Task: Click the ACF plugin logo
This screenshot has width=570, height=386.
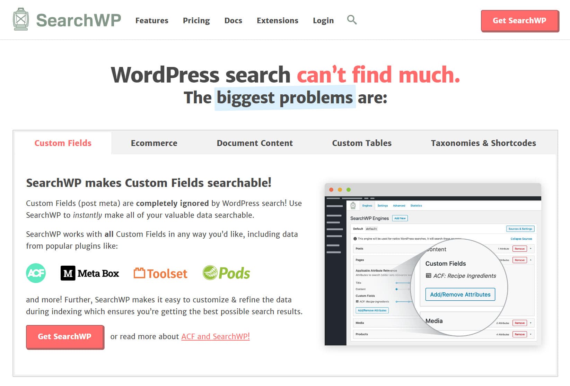Action: (36, 273)
